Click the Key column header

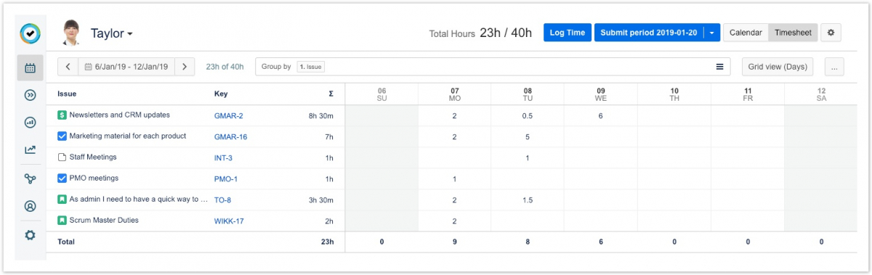pyautogui.click(x=221, y=94)
